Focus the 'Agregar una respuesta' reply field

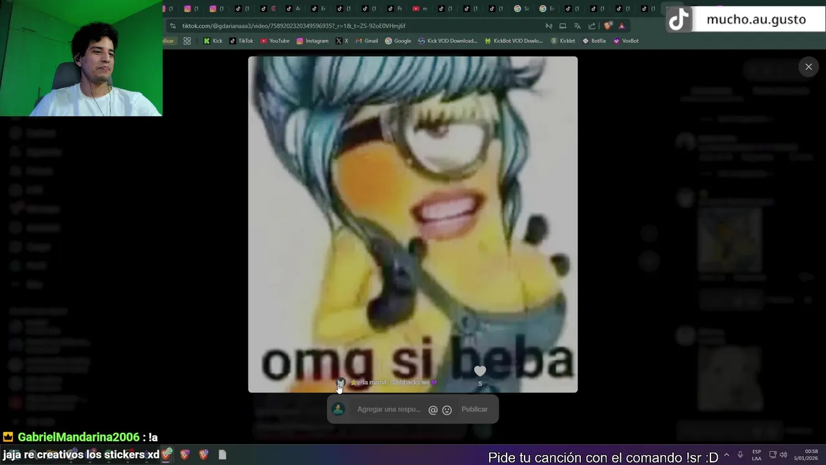click(388, 409)
